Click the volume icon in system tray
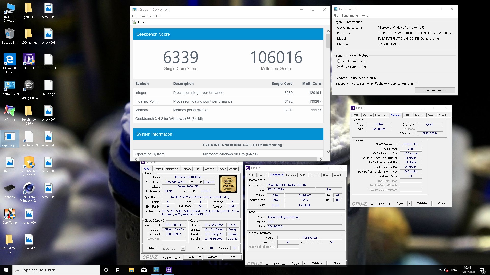Viewport: 490px width, 275px height. click(446, 270)
